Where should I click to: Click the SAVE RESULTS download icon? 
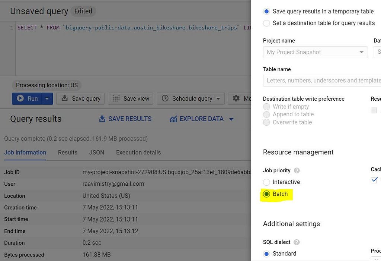(102, 119)
